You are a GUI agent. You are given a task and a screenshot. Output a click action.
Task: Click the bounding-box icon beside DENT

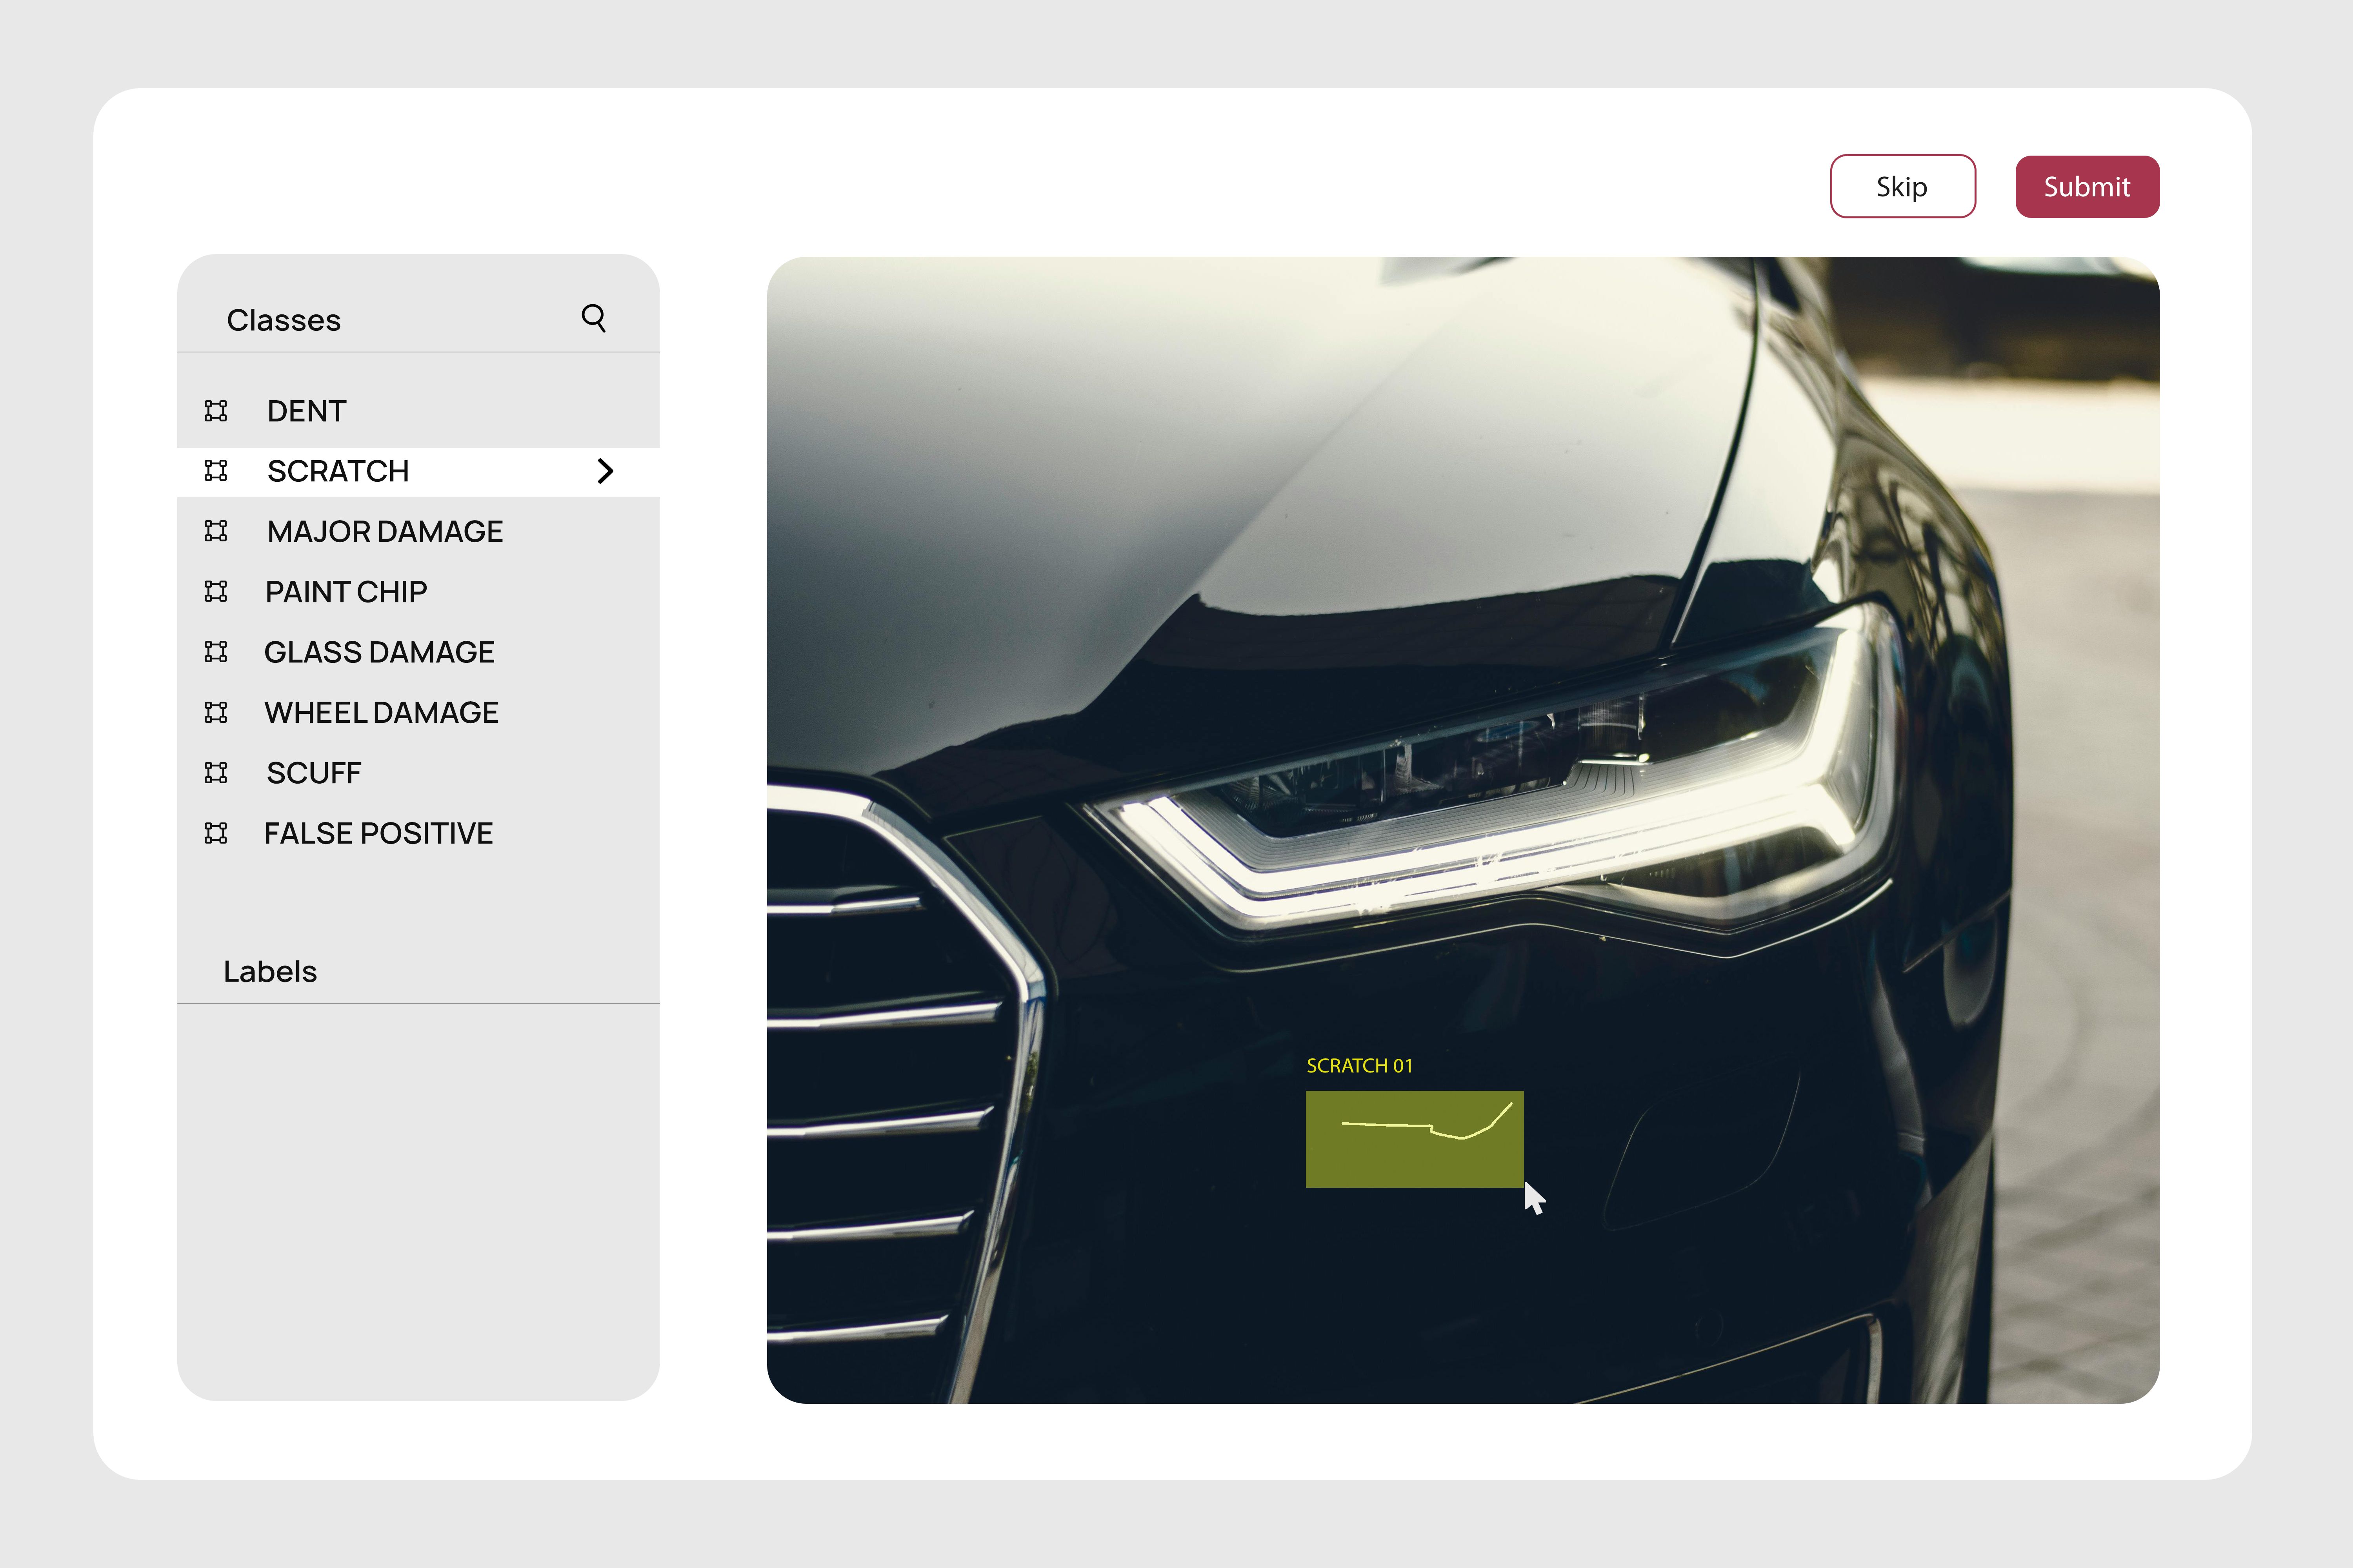pyautogui.click(x=216, y=411)
